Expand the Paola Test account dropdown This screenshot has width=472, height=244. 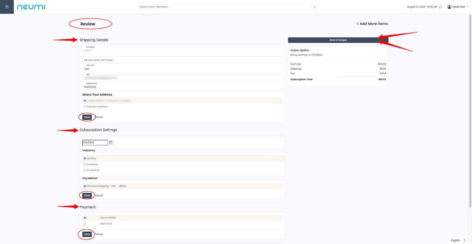coord(467,7)
